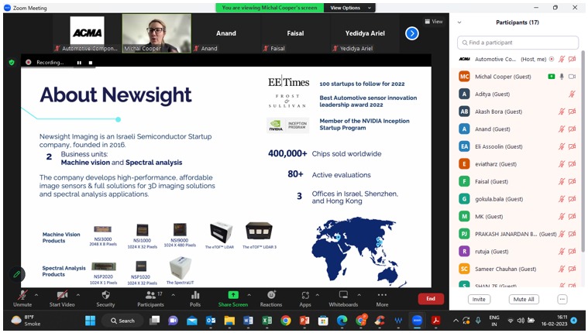
Task: Expand the View Options dropdown
Action: [x=348, y=8]
